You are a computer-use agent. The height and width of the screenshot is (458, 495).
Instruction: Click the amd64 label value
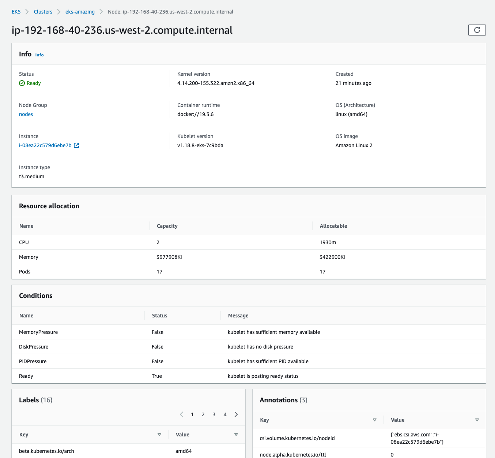pos(184,451)
